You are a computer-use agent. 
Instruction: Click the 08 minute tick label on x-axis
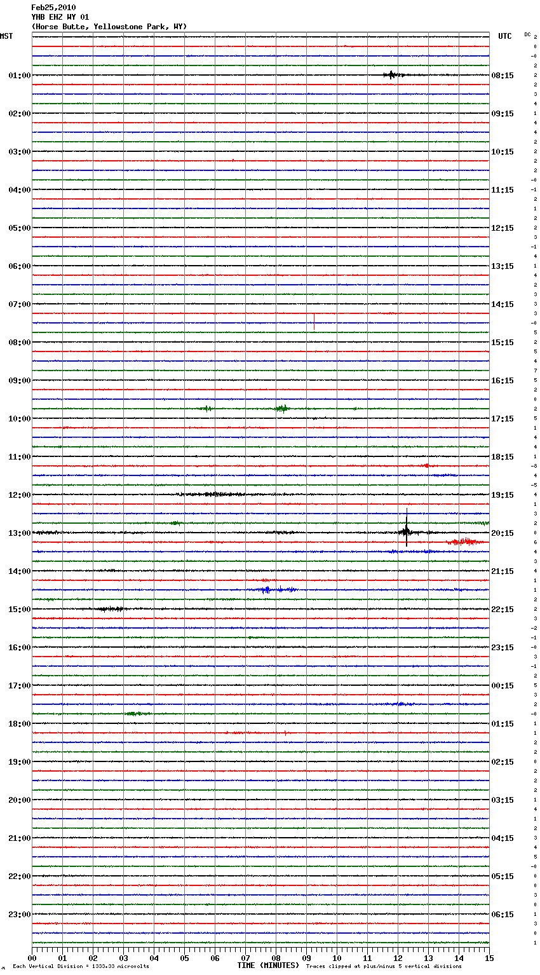point(276,958)
